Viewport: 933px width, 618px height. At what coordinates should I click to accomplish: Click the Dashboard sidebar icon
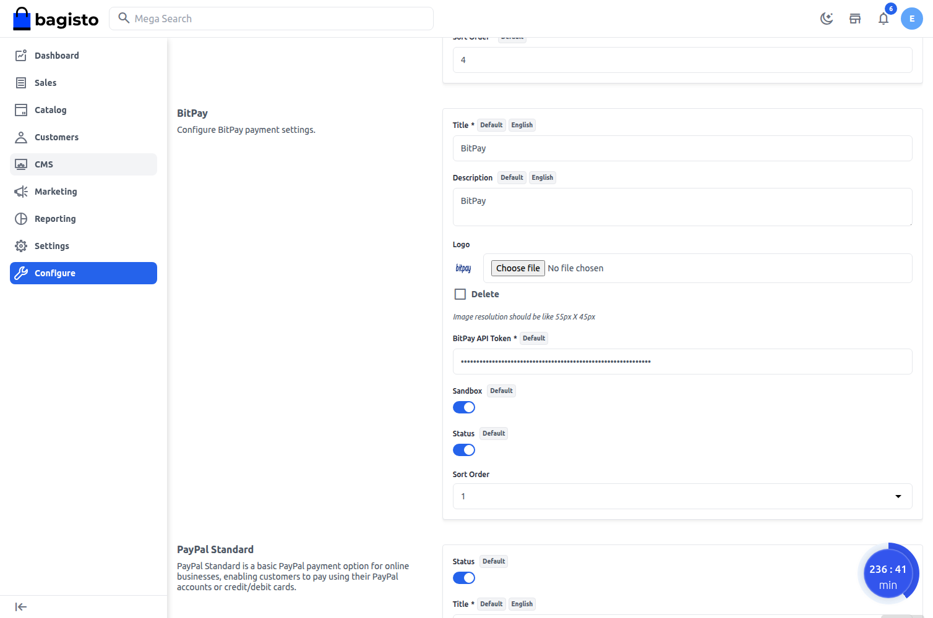tap(21, 56)
